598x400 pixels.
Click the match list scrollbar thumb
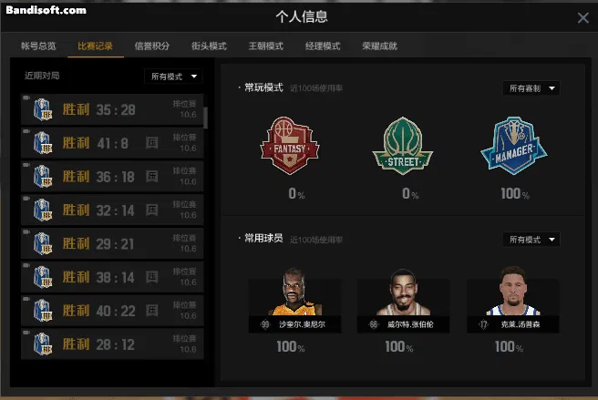(206, 118)
